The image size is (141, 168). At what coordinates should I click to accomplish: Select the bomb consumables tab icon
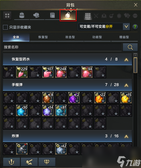point(68,15)
